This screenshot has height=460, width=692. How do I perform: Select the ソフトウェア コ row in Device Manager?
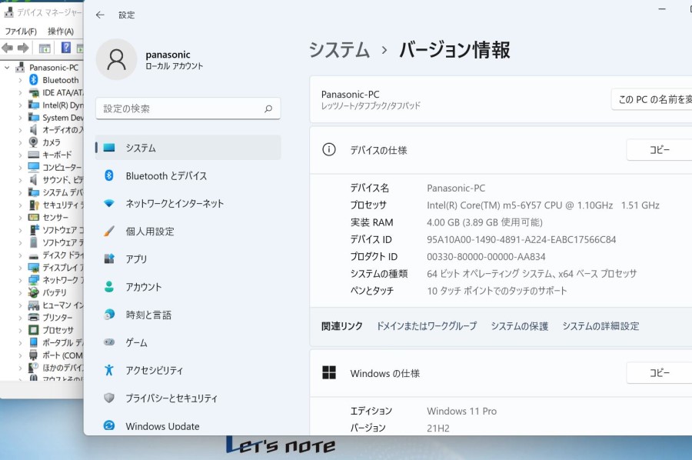tap(56, 230)
